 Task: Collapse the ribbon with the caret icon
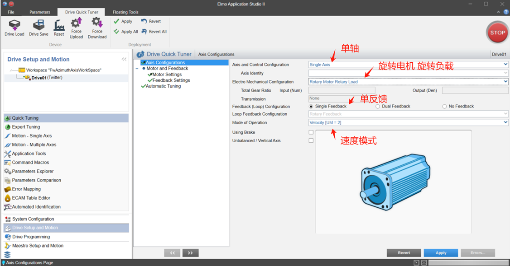click(498, 12)
